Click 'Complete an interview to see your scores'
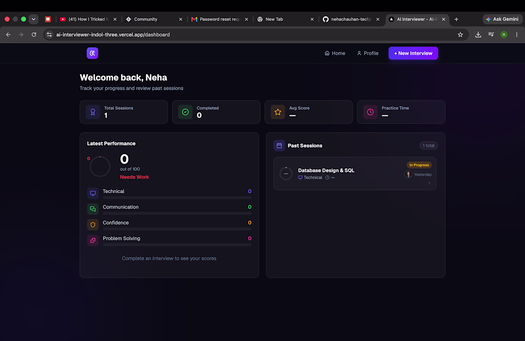The height and width of the screenshot is (341, 525). click(169, 258)
